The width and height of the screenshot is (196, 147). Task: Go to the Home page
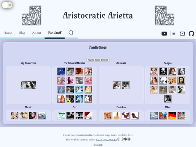[x=8, y=33]
